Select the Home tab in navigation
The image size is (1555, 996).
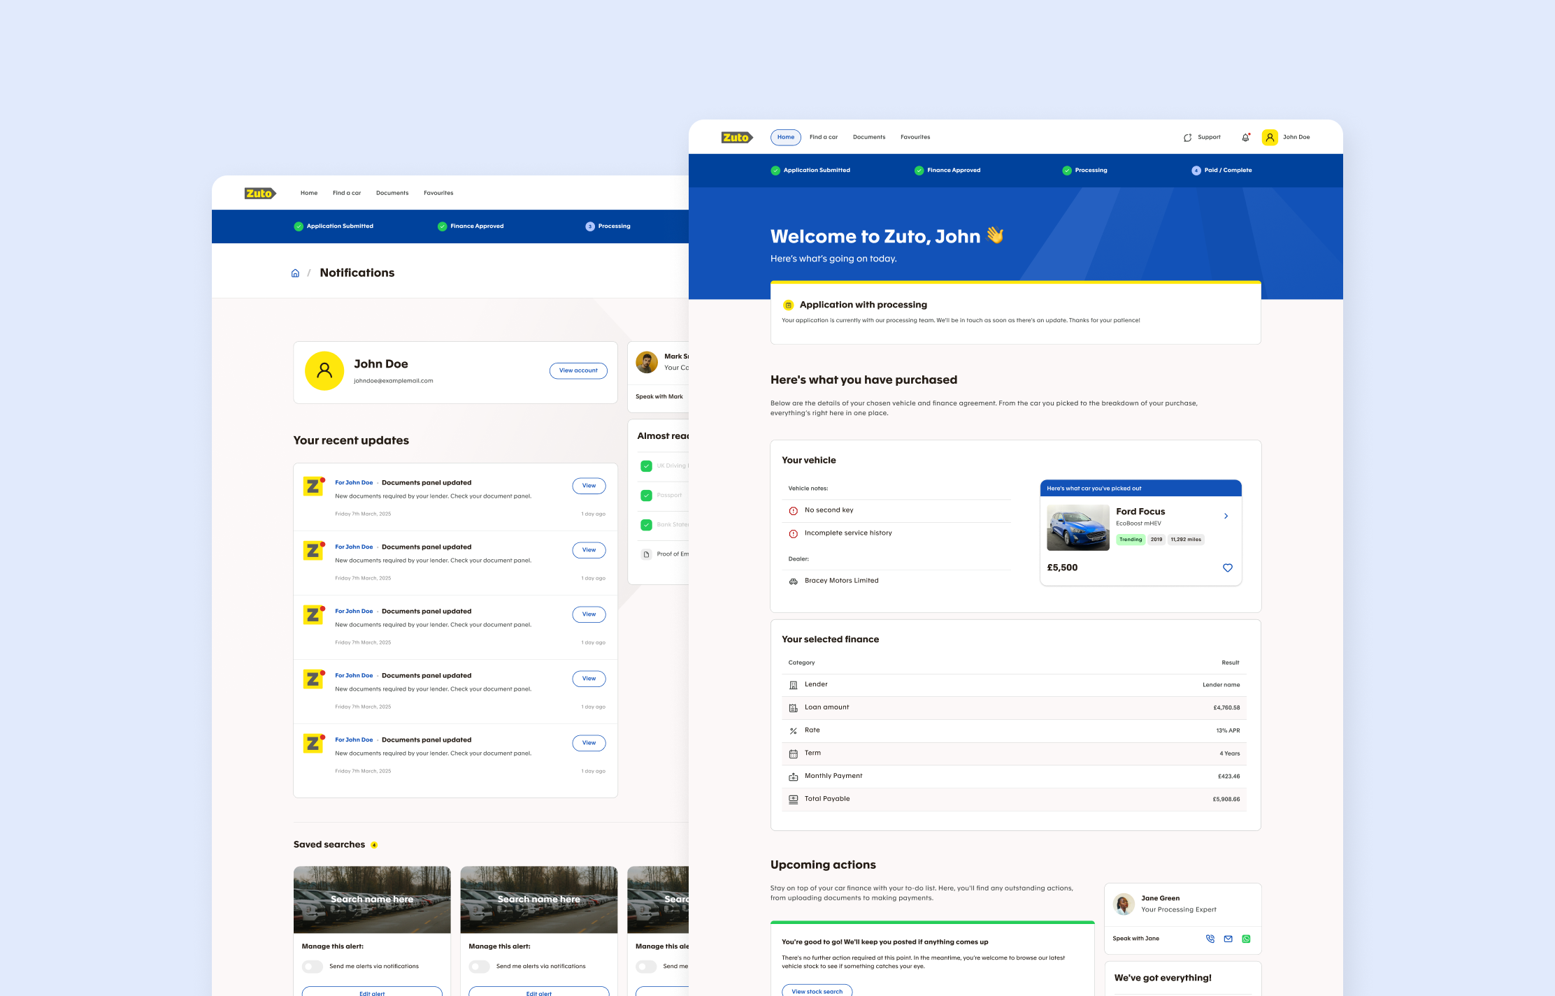tap(785, 138)
